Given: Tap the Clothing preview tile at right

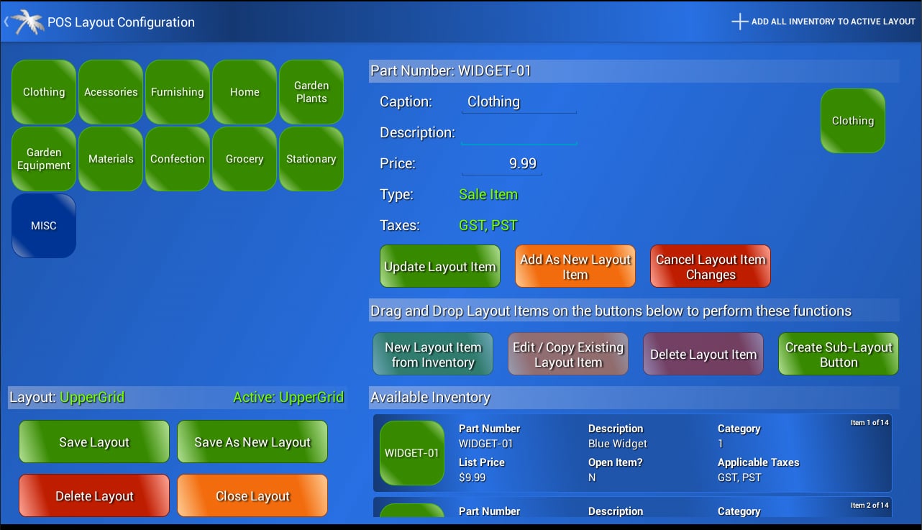Looking at the screenshot, I should 853,121.
